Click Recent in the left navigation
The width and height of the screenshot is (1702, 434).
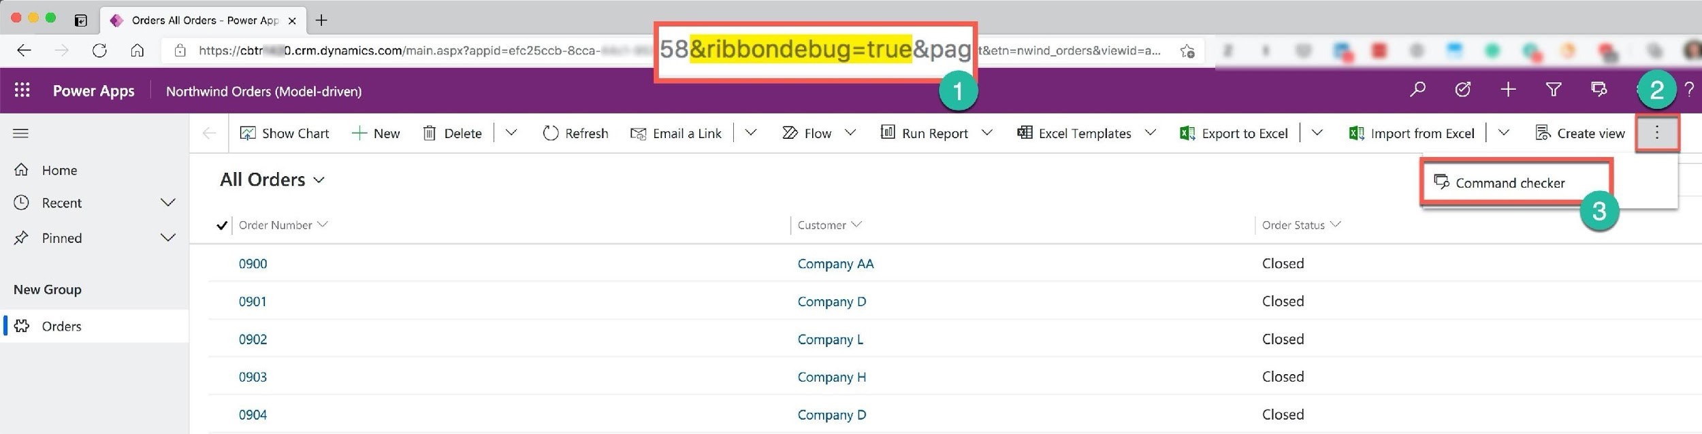62,203
